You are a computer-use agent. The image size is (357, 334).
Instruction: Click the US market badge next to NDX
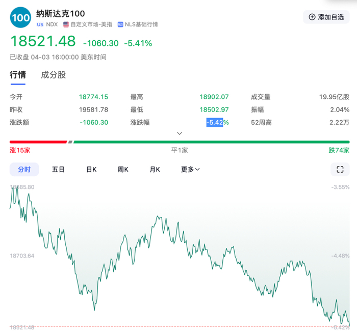pyautogui.click(x=40, y=24)
